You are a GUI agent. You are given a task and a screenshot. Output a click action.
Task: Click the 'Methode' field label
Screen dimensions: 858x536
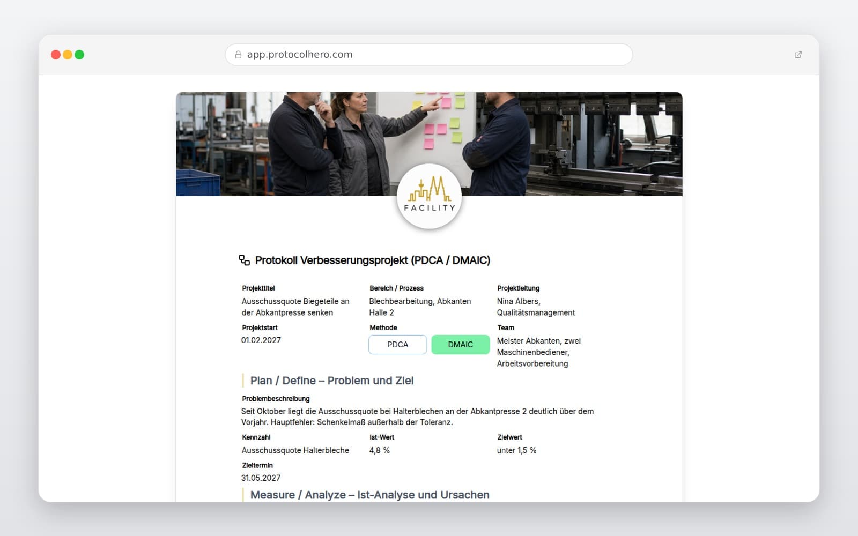click(x=383, y=328)
